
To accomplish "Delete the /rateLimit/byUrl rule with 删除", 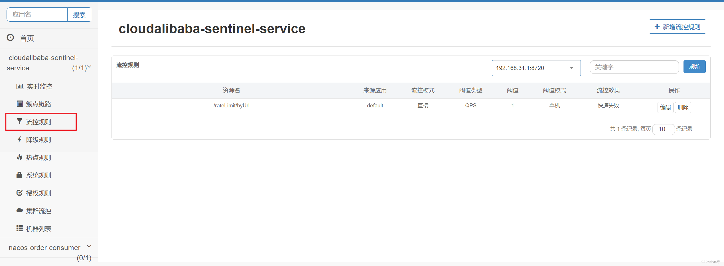I will 683,107.
